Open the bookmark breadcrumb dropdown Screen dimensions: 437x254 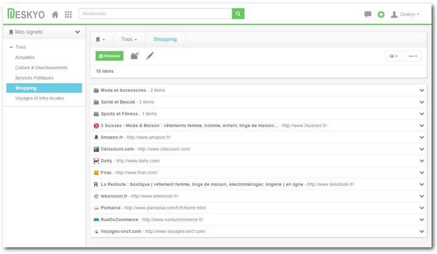tap(100, 39)
